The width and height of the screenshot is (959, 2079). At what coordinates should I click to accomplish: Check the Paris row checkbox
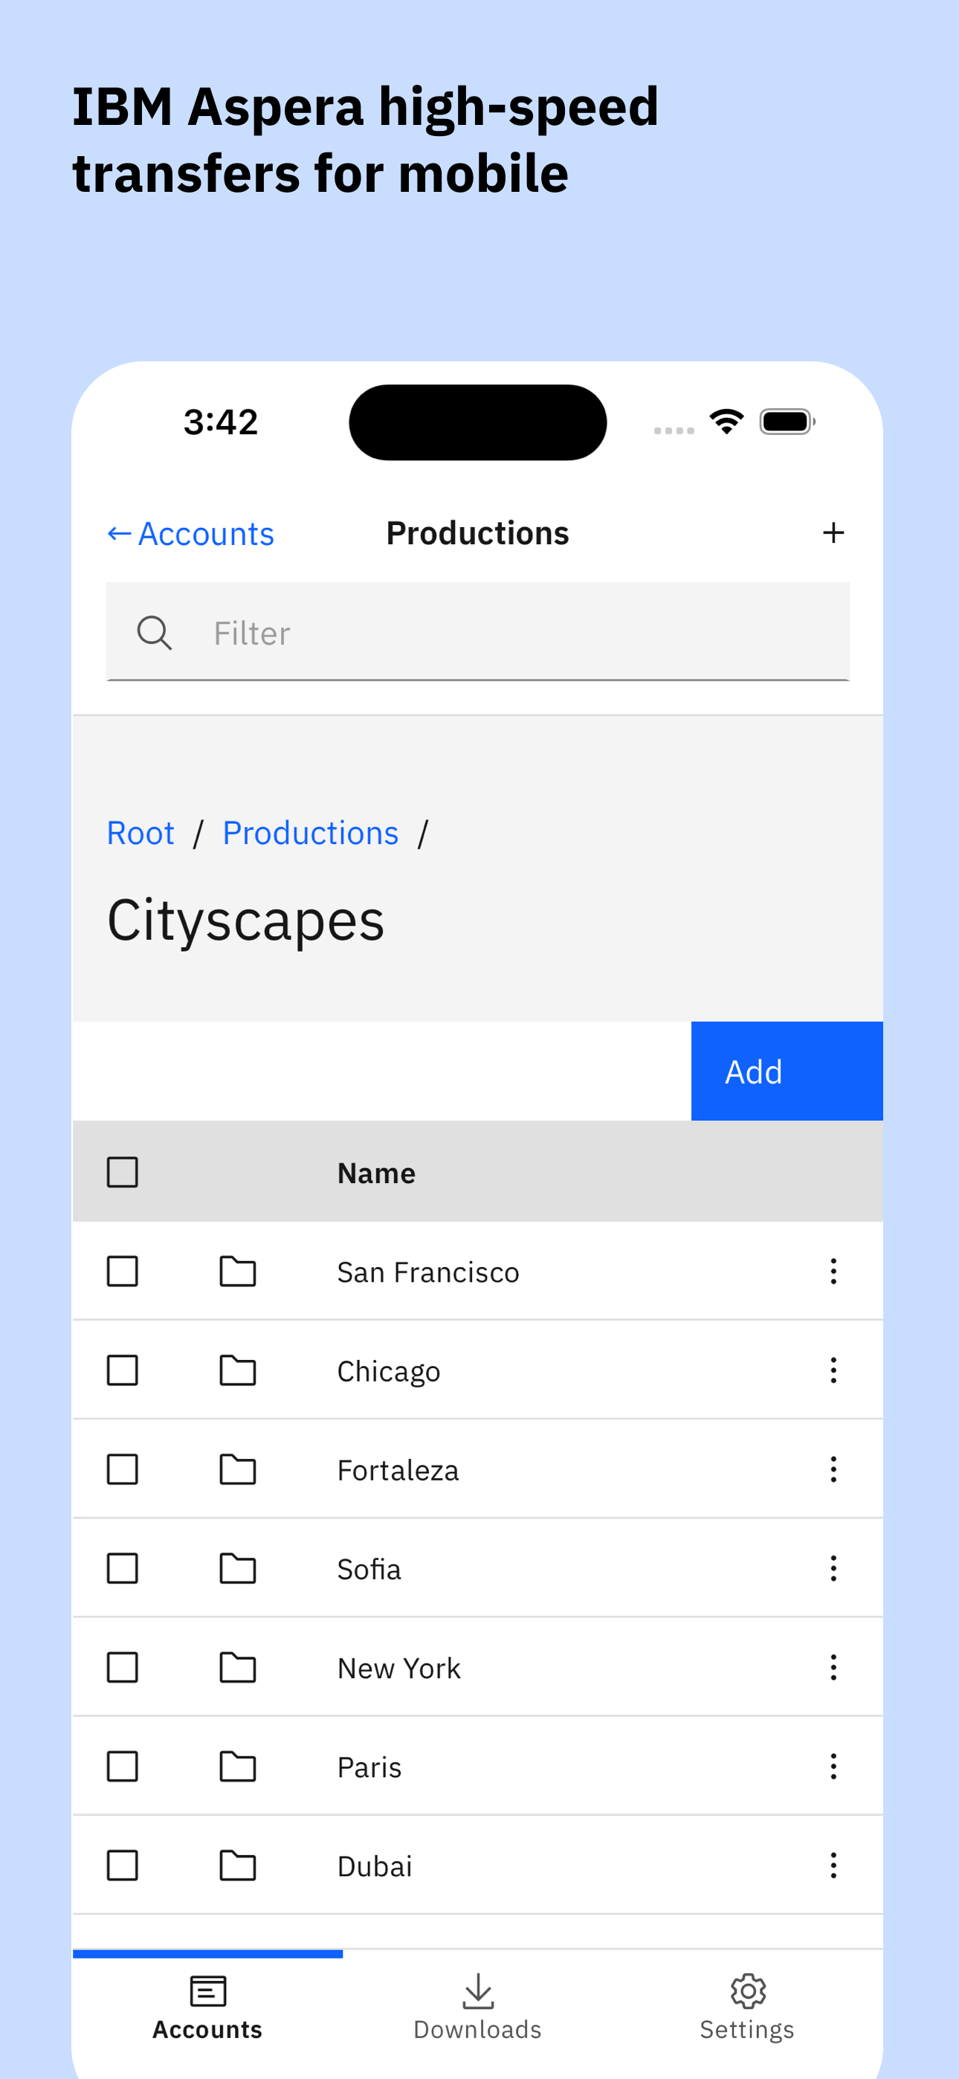coord(123,1767)
